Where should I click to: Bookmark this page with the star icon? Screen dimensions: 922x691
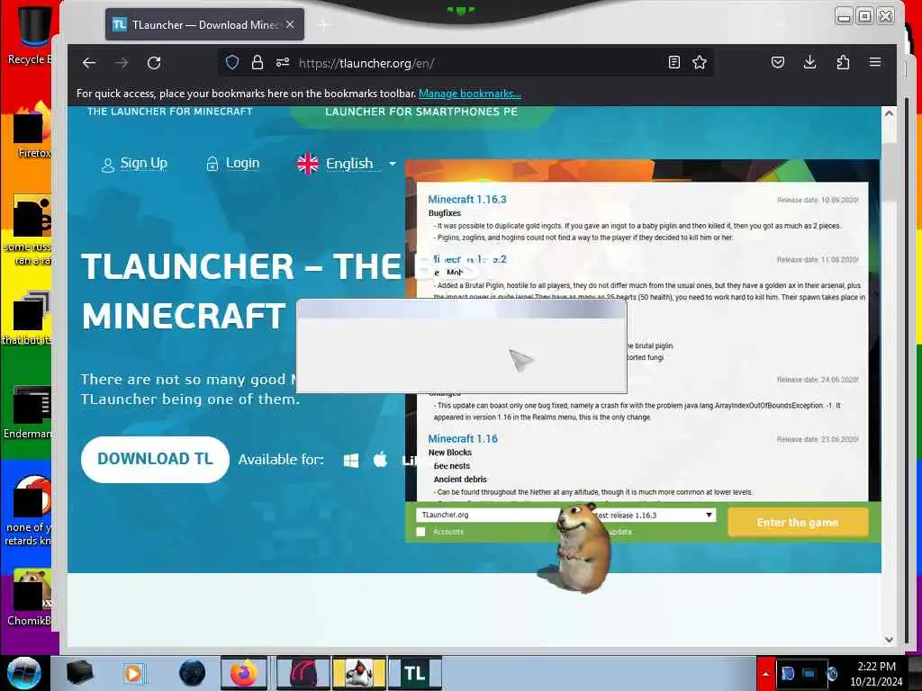(x=700, y=62)
